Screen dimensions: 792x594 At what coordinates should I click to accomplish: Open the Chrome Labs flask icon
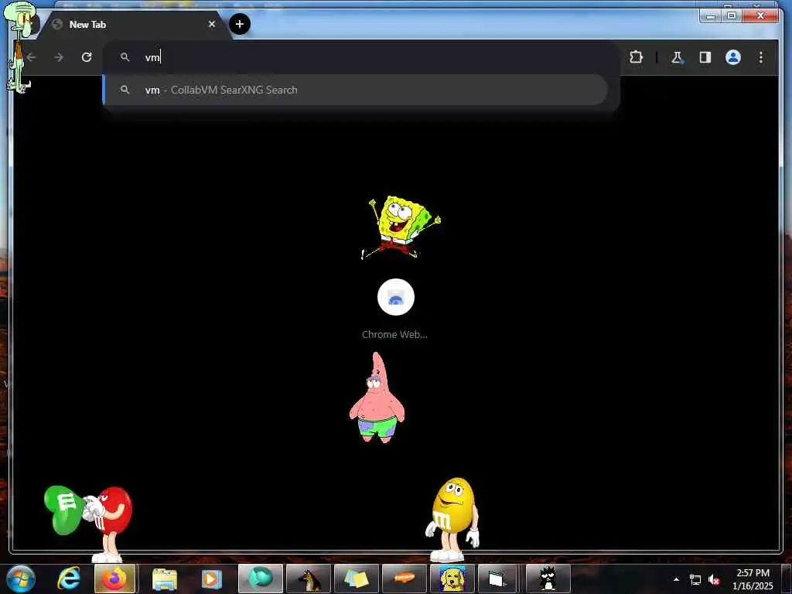[677, 57]
